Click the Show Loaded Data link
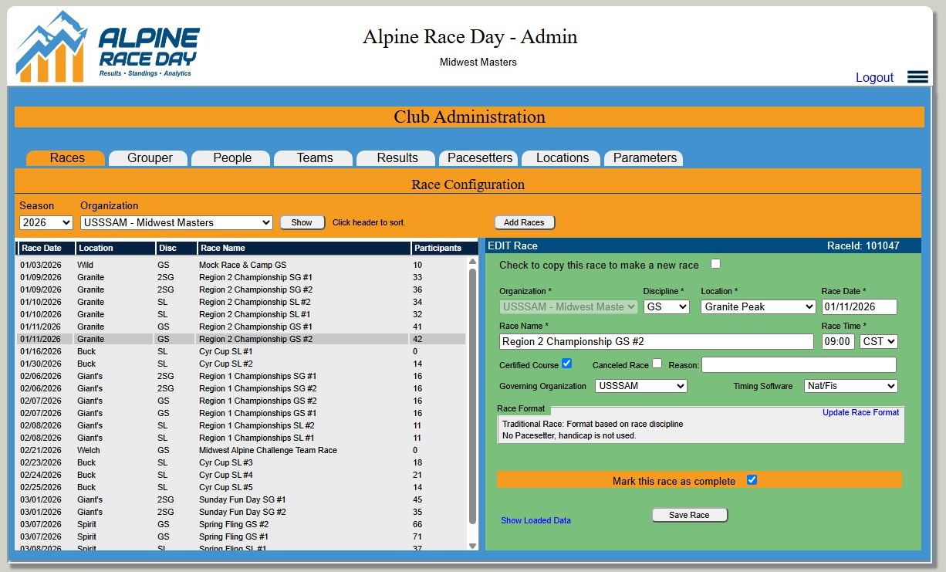The height and width of the screenshot is (572, 946). point(536,520)
